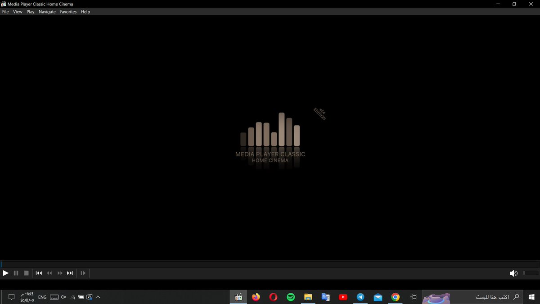The width and height of the screenshot is (540, 304).
Task: Open the Help menu
Action: [x=85, y=12]
